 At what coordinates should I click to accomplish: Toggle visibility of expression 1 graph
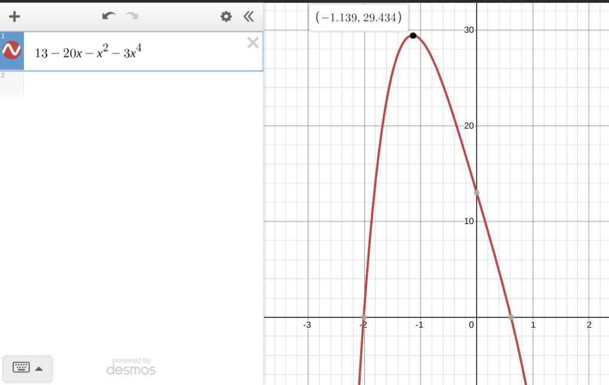pos(11,50)
